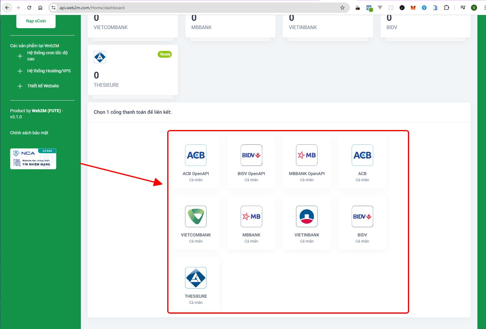Select the plain BIDV personal gateway icon
The image size is (486, 329).
click(x=362, y=216)
